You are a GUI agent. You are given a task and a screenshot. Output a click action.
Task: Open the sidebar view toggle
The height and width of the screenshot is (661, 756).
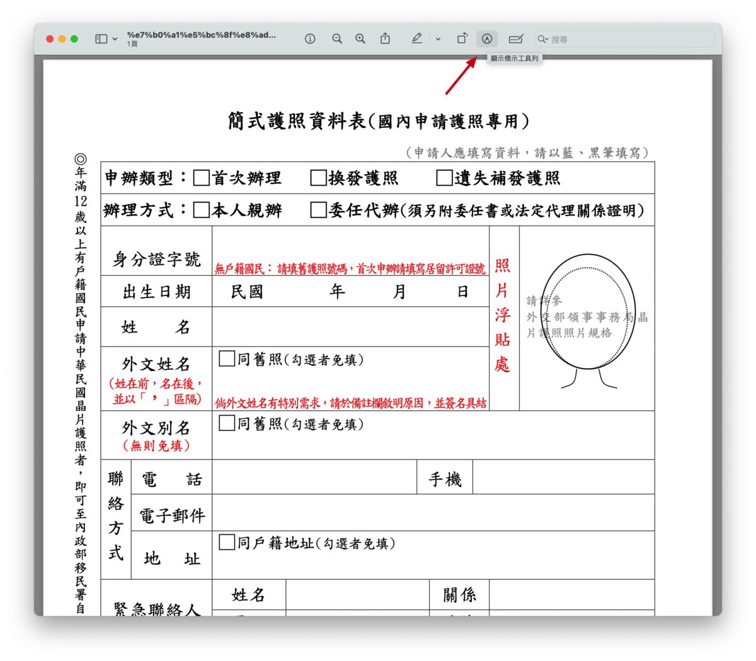coord(101,39)
